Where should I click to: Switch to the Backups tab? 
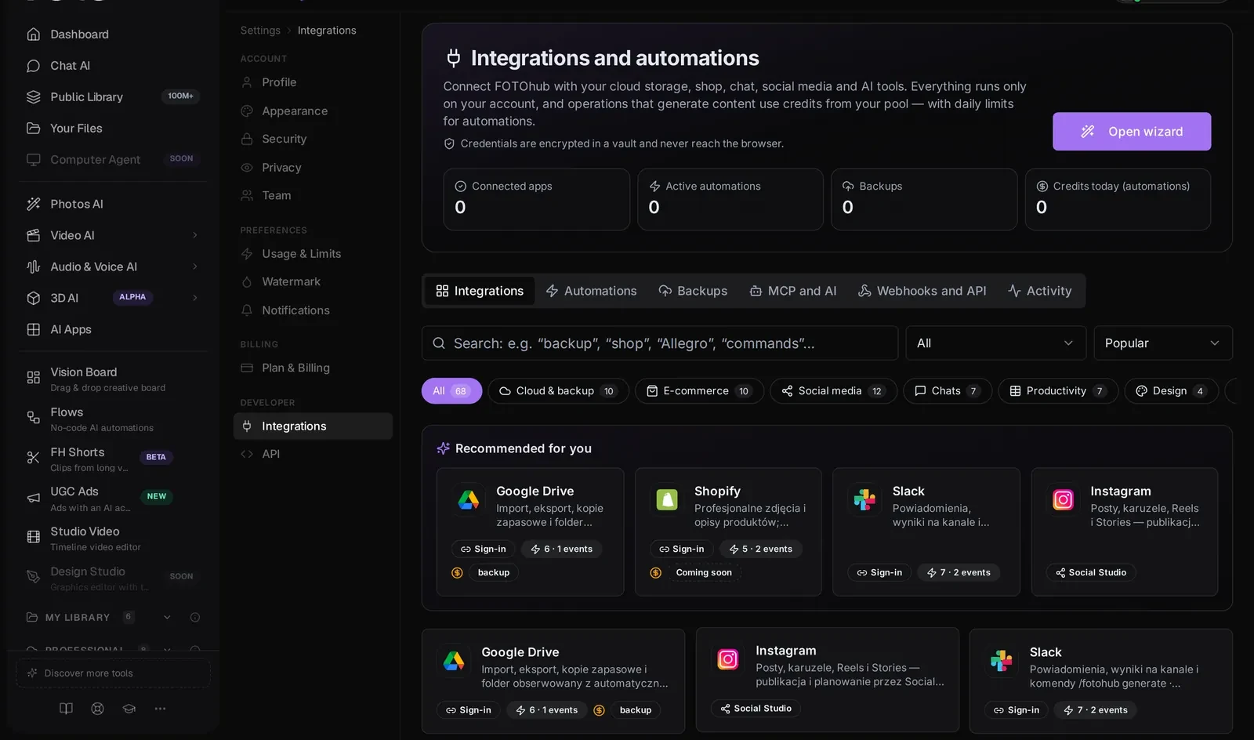pyautogui.click(x=693, y=291)
